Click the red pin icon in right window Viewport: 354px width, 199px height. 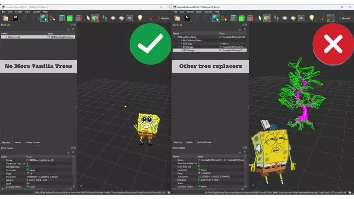[x=323, y=18]
